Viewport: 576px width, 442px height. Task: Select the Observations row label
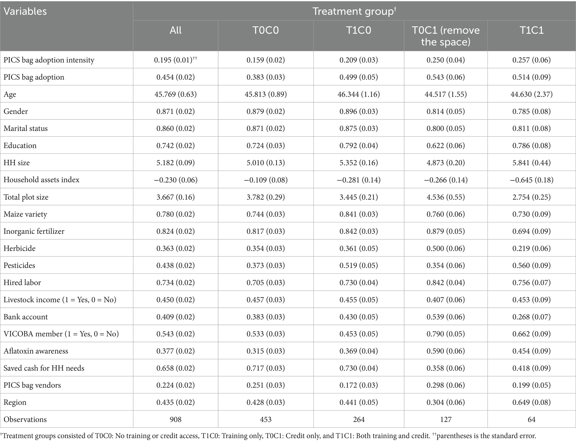pos(25,419)
